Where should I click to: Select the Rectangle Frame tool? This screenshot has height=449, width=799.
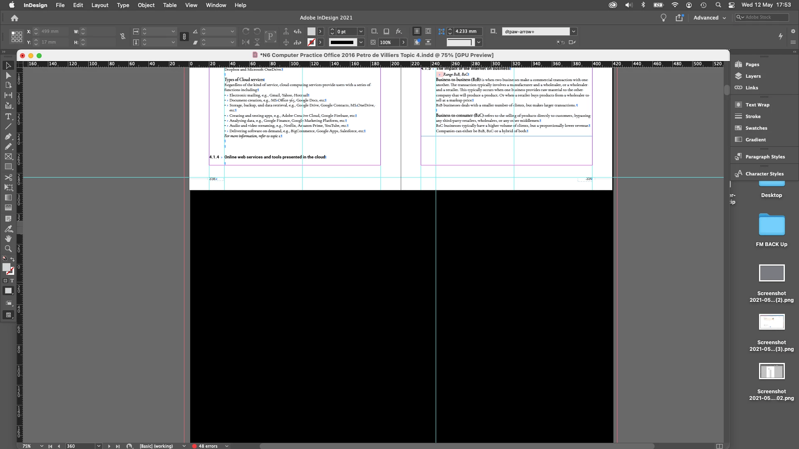click(8, 157)
